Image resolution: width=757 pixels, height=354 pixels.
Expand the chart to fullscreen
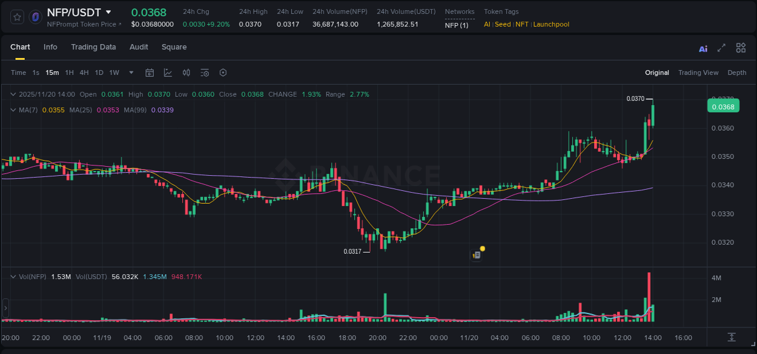(x=721, y=48)
